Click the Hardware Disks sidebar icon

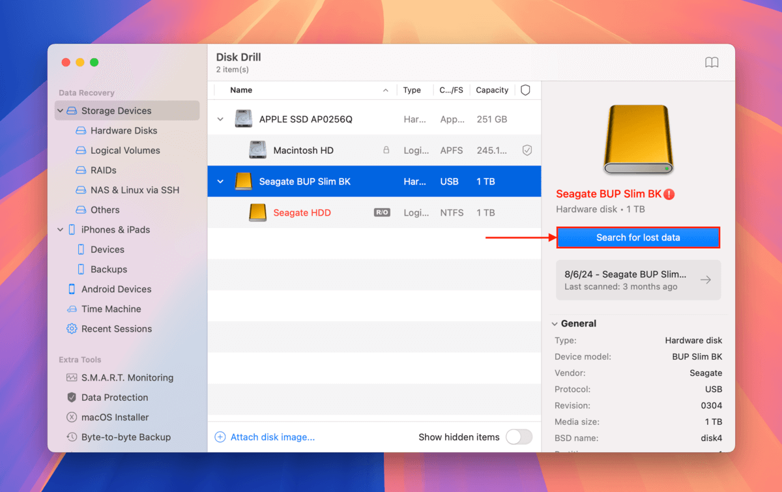point(81,130)
